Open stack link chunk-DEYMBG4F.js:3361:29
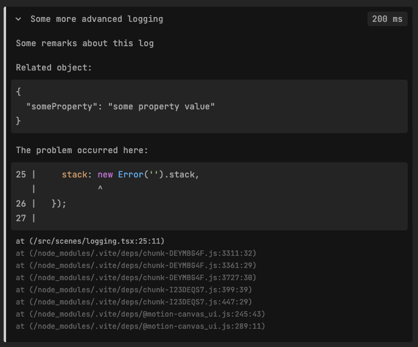This screenshot has width=418, height=347. (x=136, y=266)
